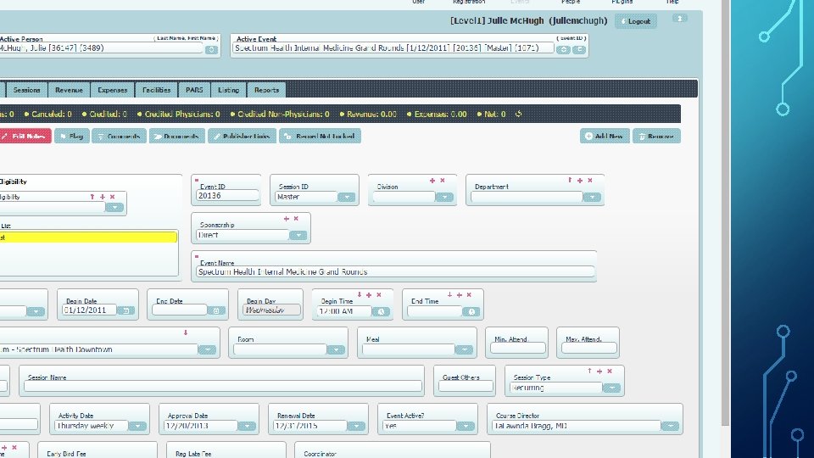Click the plus icon on Session Type
This screenshot has height=458, width=814.
click(599, 371)
